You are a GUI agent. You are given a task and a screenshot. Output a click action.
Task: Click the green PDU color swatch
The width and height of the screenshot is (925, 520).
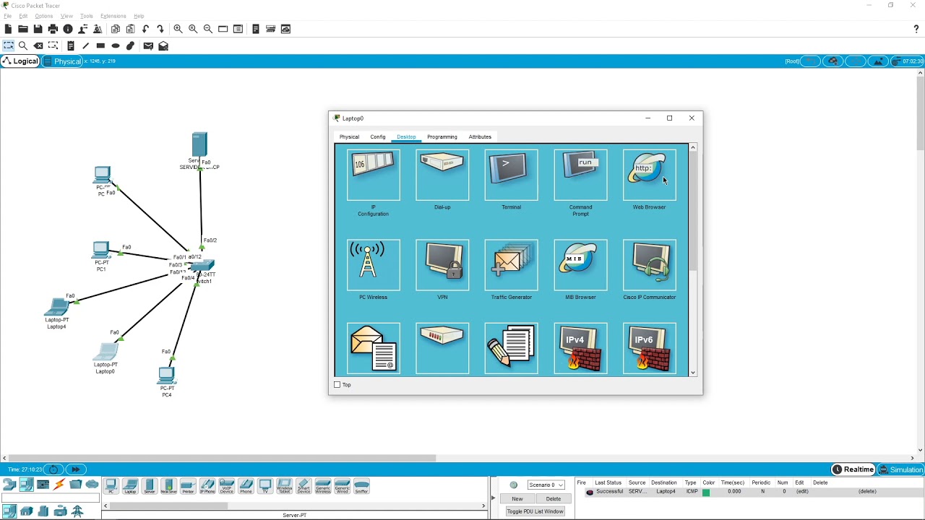pyautogui.click(x=706, y=492)
